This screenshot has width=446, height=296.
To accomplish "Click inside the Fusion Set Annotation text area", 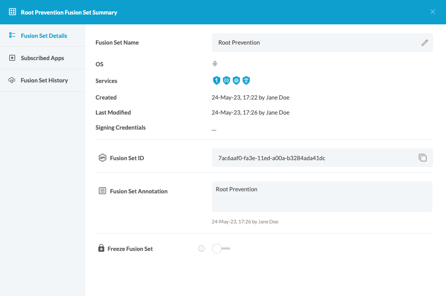I will [x=322, y=196].
